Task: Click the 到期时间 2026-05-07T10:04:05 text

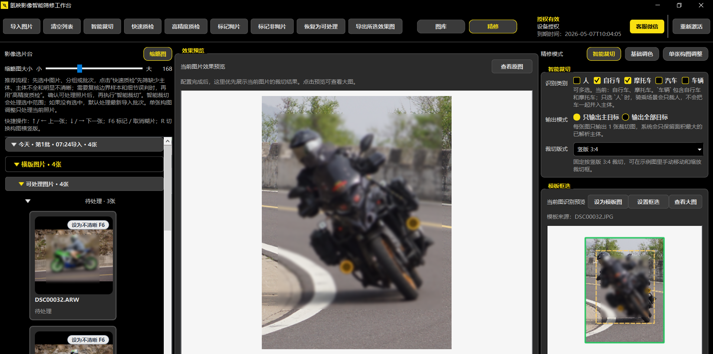Action: [x=579, y=34]
